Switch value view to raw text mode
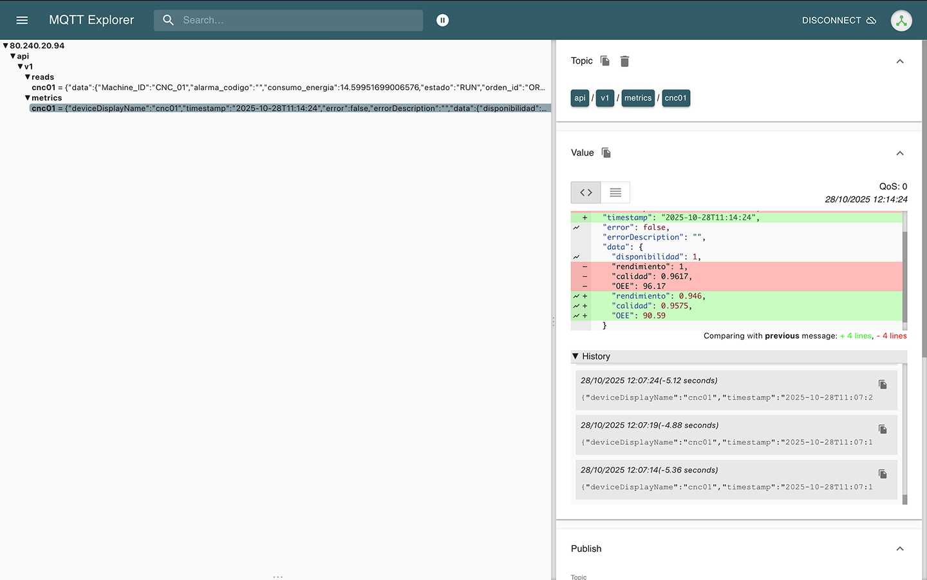 point(615,192)
